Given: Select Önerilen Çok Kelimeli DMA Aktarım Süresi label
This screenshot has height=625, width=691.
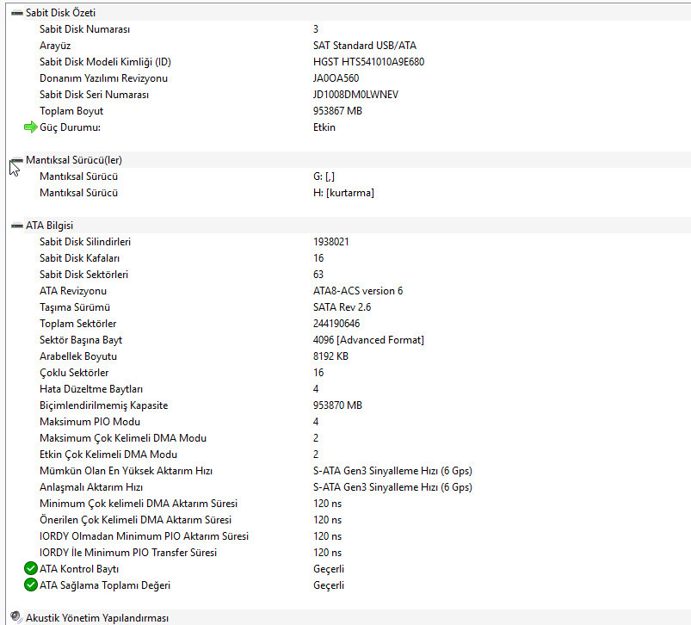Looking at the screenshot, I should [135, 520].
